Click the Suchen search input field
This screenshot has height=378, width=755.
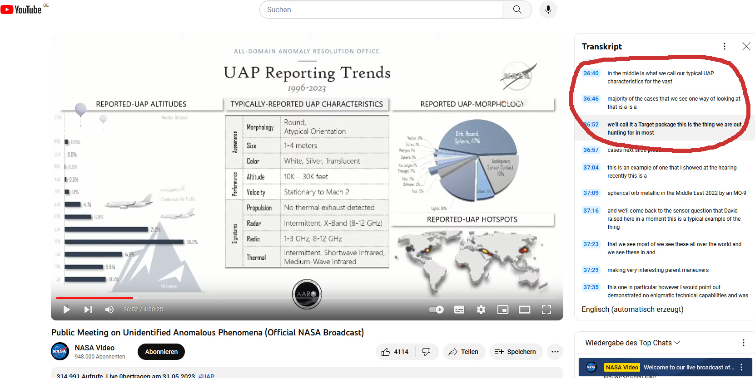pos(382,10)
